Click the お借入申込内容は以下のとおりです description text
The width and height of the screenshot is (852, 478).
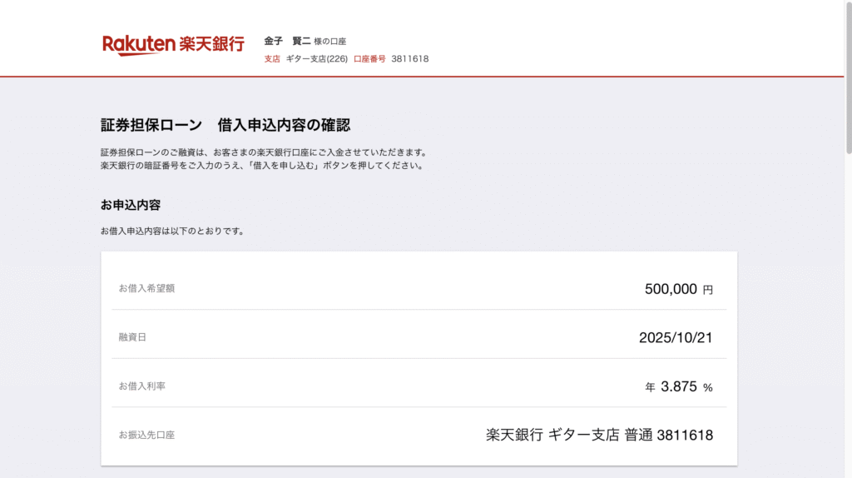[172, 231]
